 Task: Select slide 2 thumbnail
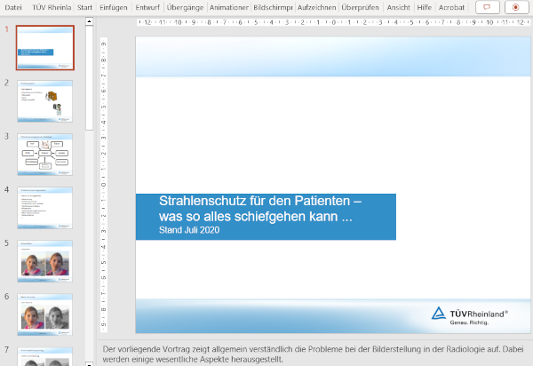tap(45, 100)
